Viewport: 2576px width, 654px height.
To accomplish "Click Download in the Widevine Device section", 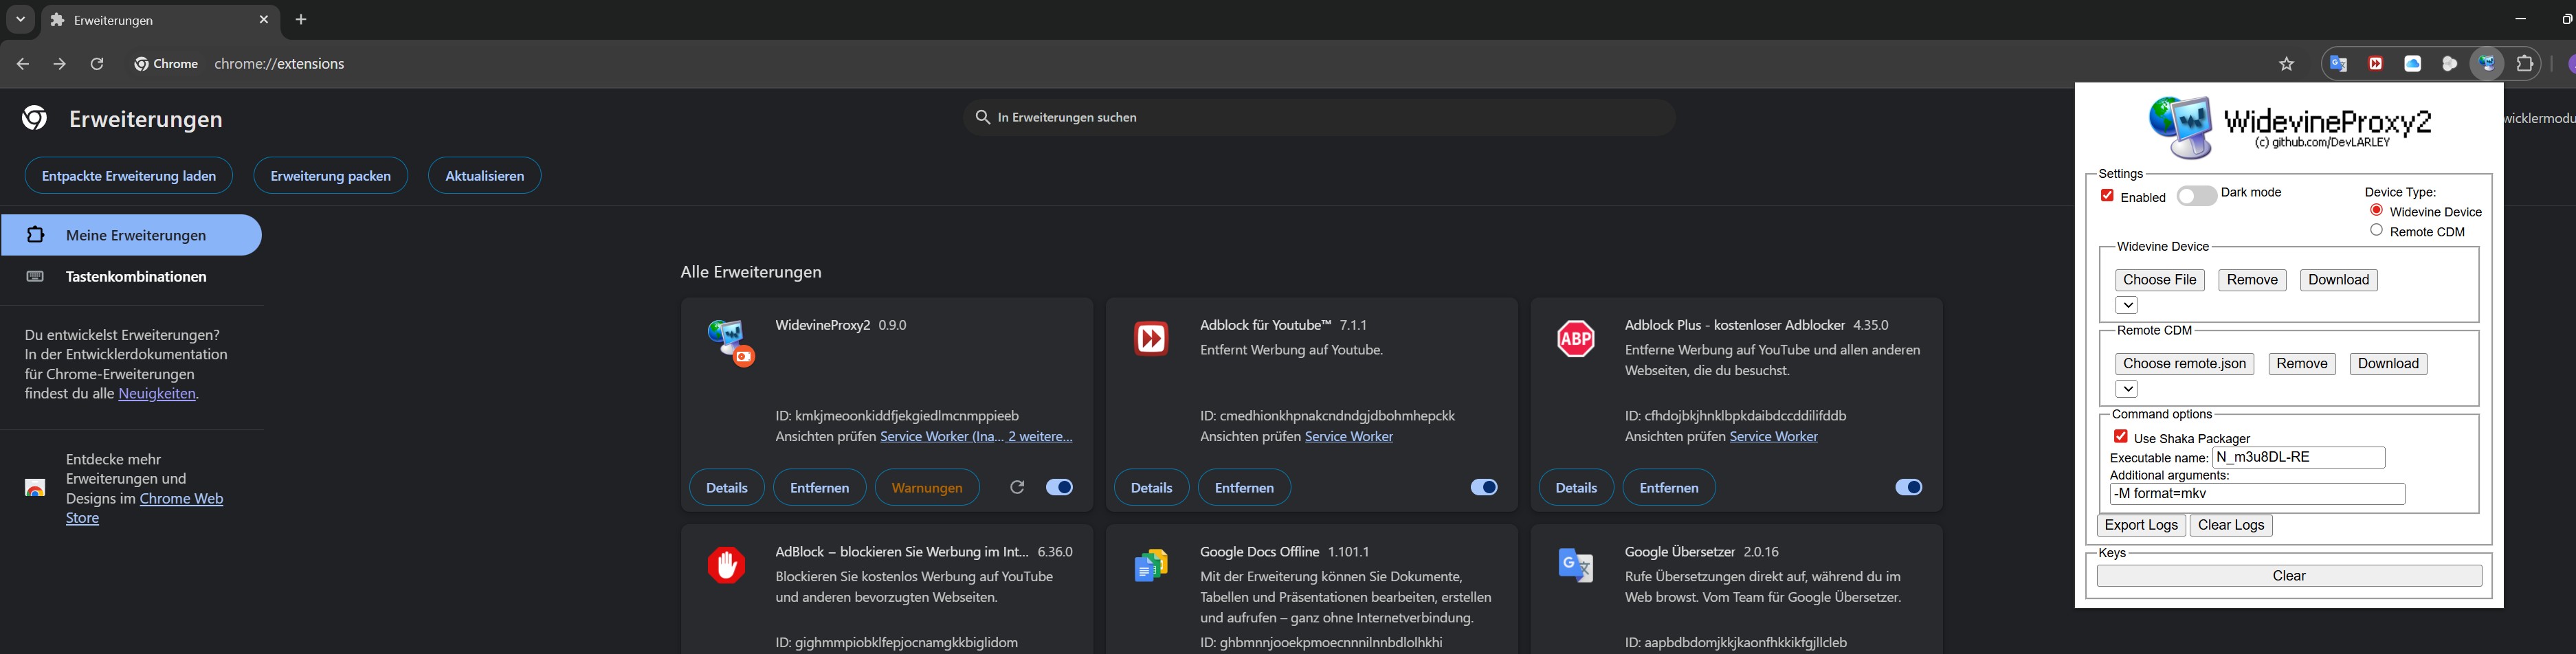I will pos(2339,280).
